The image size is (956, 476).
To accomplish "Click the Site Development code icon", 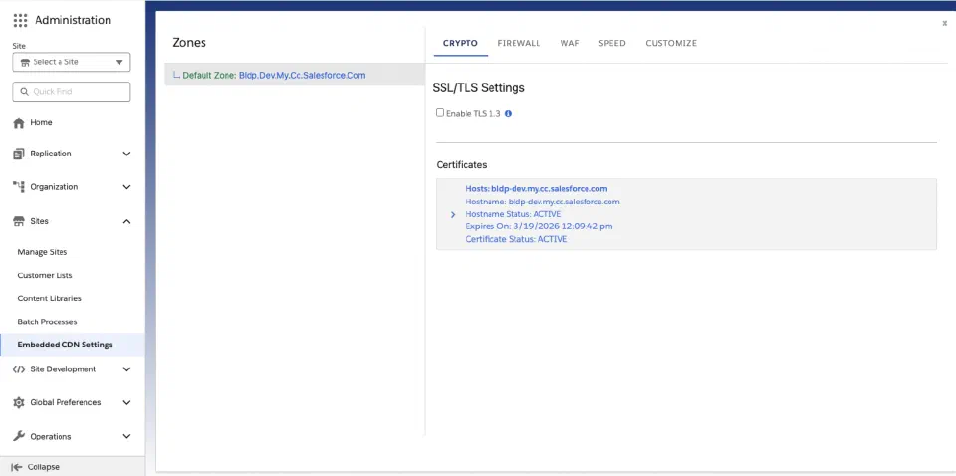I will [x=18, y=369].
